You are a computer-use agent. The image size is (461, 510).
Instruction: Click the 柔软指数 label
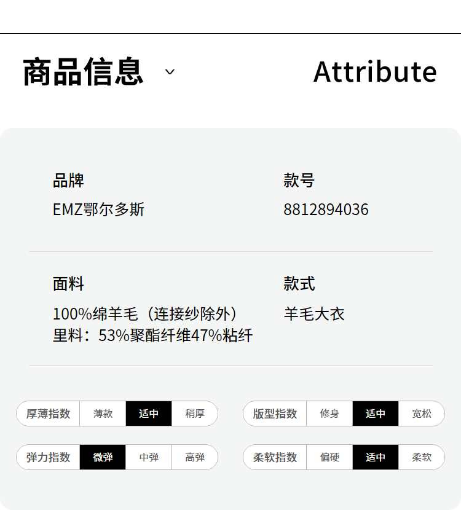[x=275, y=457]
